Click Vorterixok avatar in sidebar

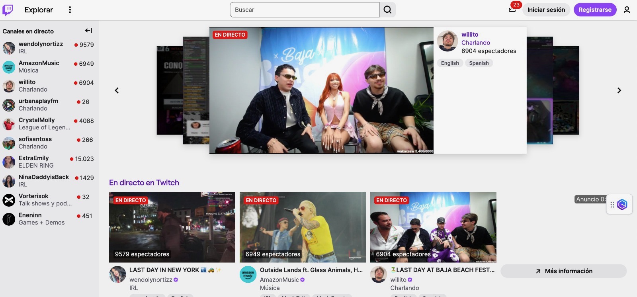[9, 200]
